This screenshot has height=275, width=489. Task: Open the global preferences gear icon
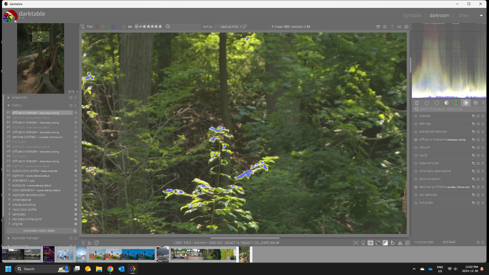click(x=406, y=27)
